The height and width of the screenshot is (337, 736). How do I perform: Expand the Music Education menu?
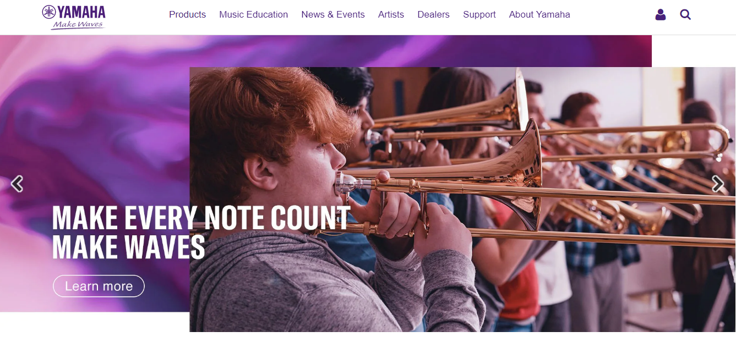253,15
